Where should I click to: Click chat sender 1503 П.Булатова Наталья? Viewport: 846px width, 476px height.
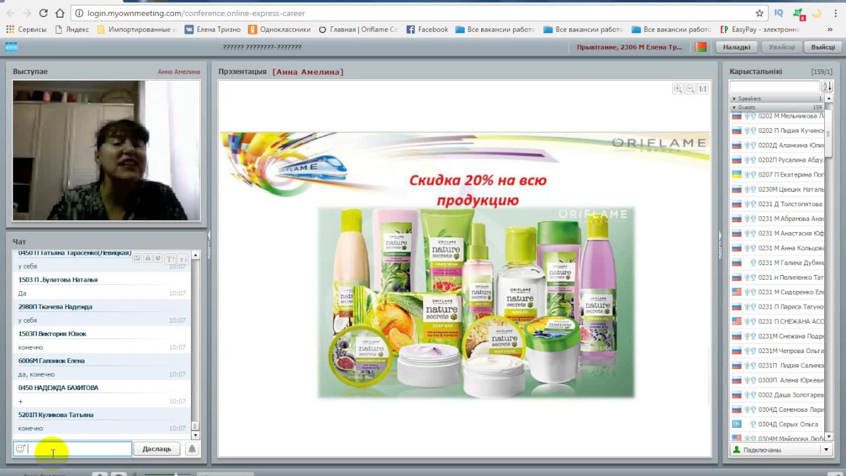[x=58, y=280]
